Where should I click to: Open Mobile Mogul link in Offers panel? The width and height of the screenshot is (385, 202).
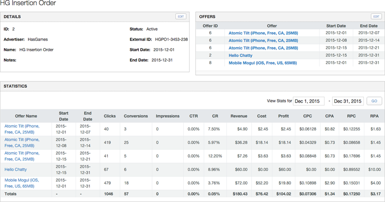pyautogui.click(x=262, y=63)
